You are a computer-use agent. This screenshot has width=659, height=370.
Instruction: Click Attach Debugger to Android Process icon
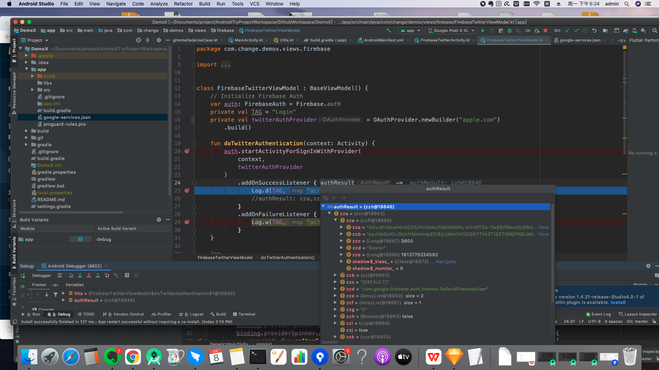[536, 30]
